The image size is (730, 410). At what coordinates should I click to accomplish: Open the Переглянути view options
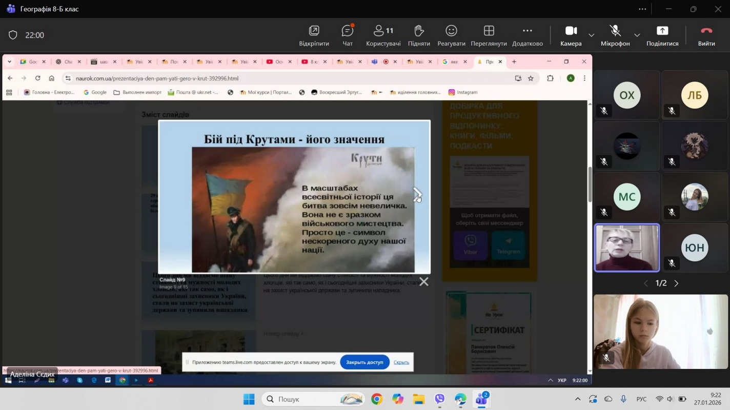click(489, 35)
